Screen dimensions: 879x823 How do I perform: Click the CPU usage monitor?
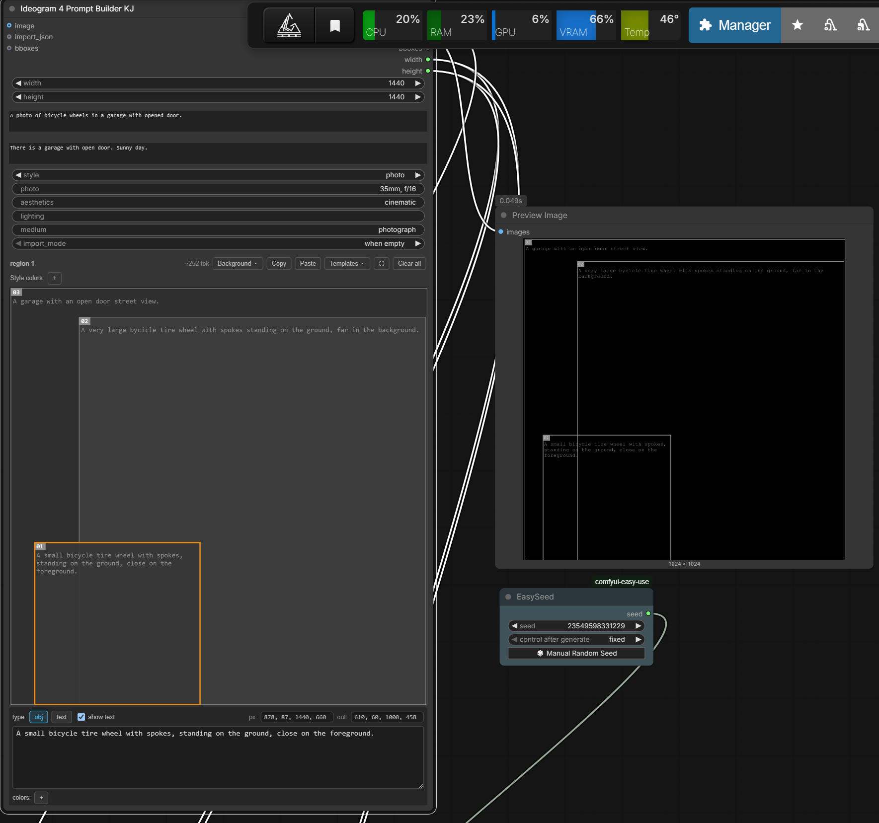[393, 25]
